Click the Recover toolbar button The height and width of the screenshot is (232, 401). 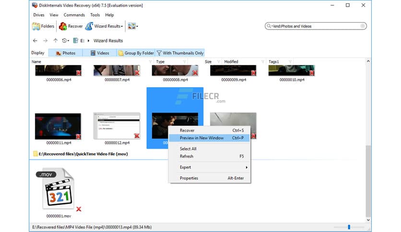pyautogui.click(x=71, y=26)
